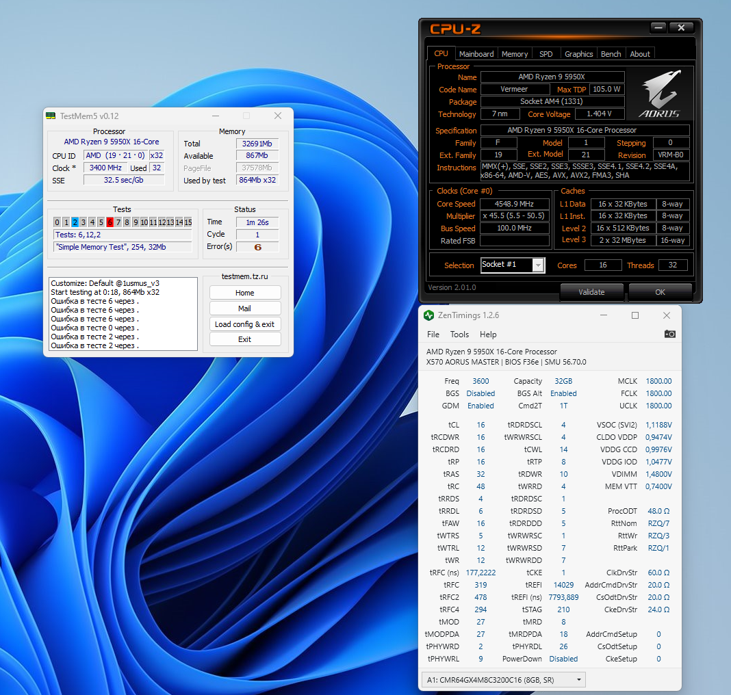
Task: Open the Help menu in ZenTimings
Action: [488, 335]
